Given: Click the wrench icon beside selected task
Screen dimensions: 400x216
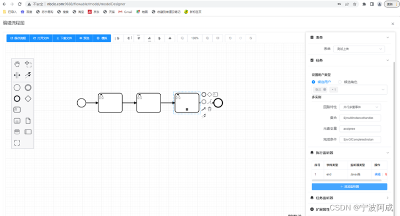Looking at the screenshot, I should [x=203, y=109].
